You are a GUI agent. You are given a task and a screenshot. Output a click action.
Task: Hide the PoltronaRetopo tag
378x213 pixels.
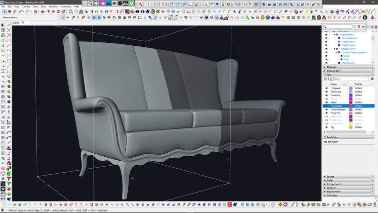coord(326,109)
